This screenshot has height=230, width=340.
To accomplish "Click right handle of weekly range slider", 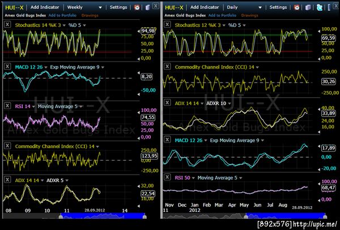I will [144, 216].
